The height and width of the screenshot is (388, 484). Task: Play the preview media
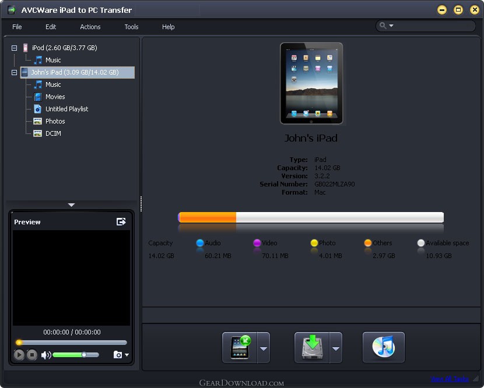[19, 355]
